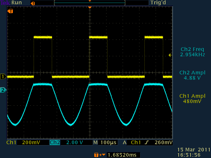
Task: Click the 260mV trigger level value
Action: (164, 143)
